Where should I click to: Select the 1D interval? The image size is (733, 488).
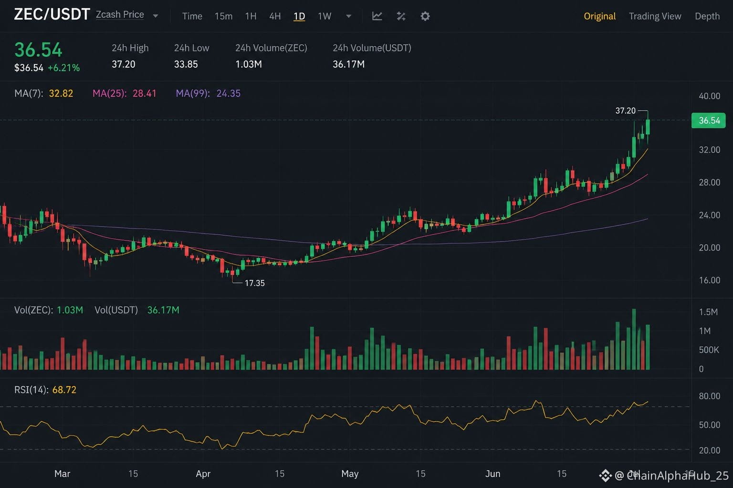point(299,17)
